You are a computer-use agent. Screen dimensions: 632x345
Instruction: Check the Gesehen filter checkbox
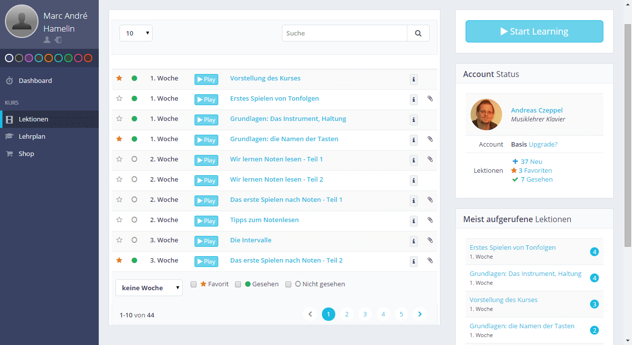tap(238, 284)
